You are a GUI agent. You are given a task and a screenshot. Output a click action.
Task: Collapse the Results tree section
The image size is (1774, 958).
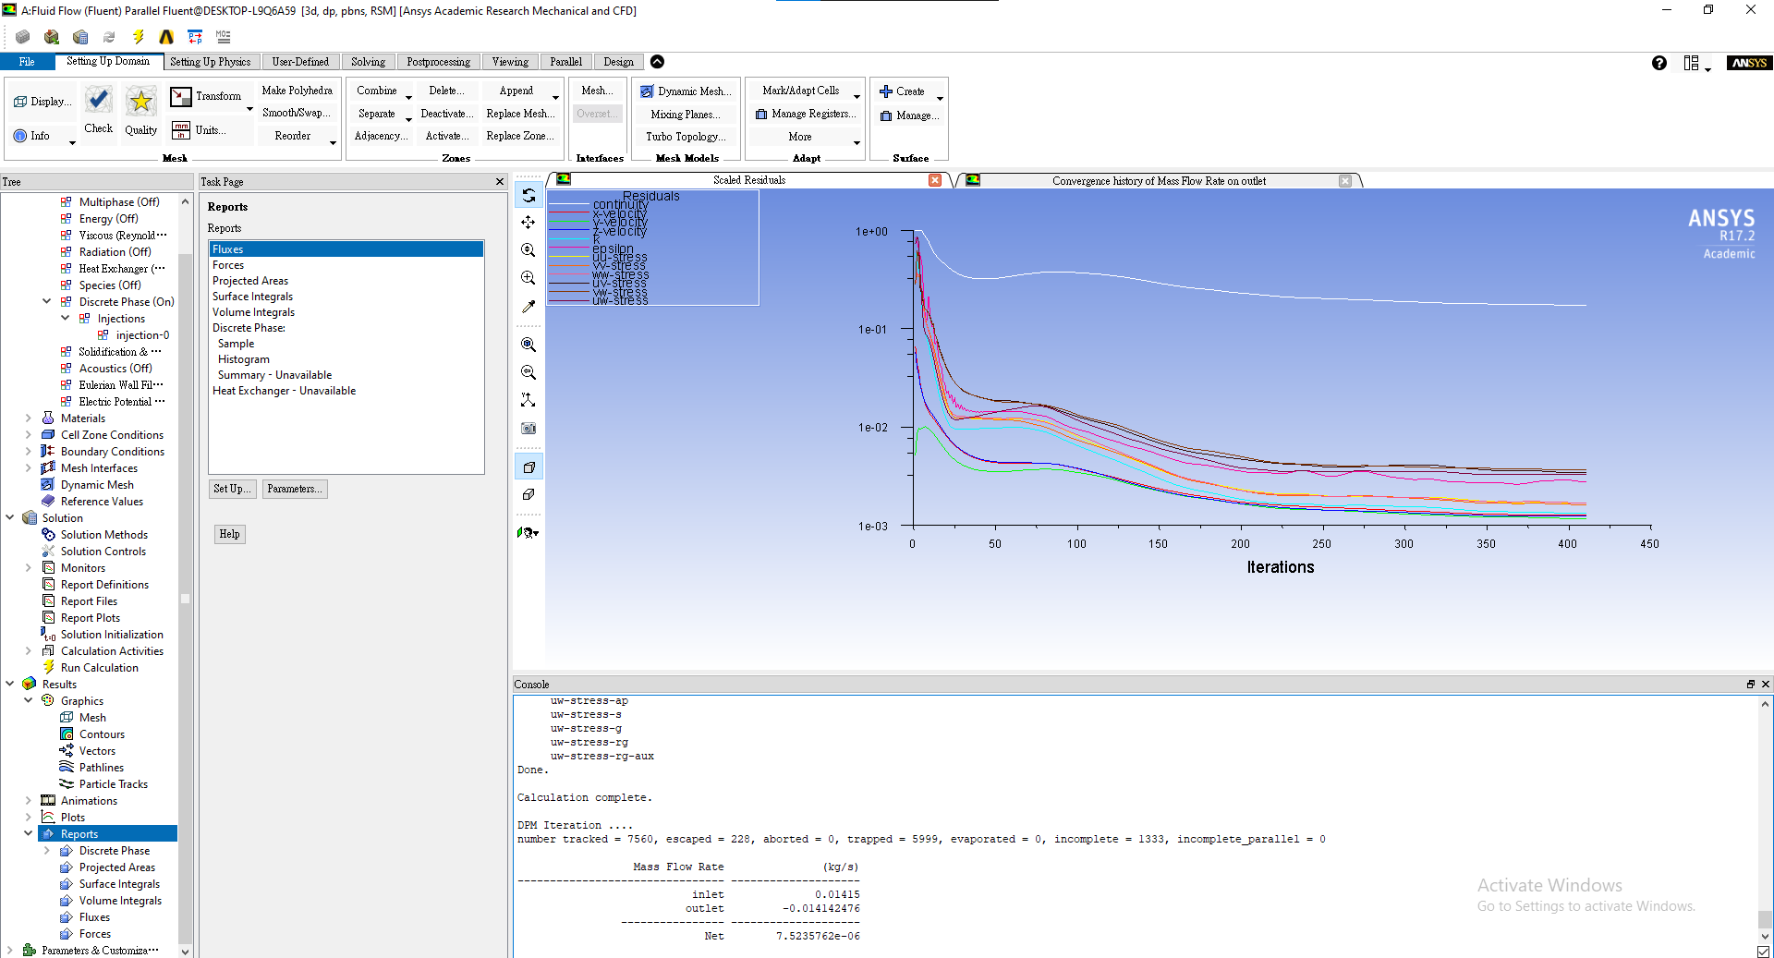[x=10, y=684]
